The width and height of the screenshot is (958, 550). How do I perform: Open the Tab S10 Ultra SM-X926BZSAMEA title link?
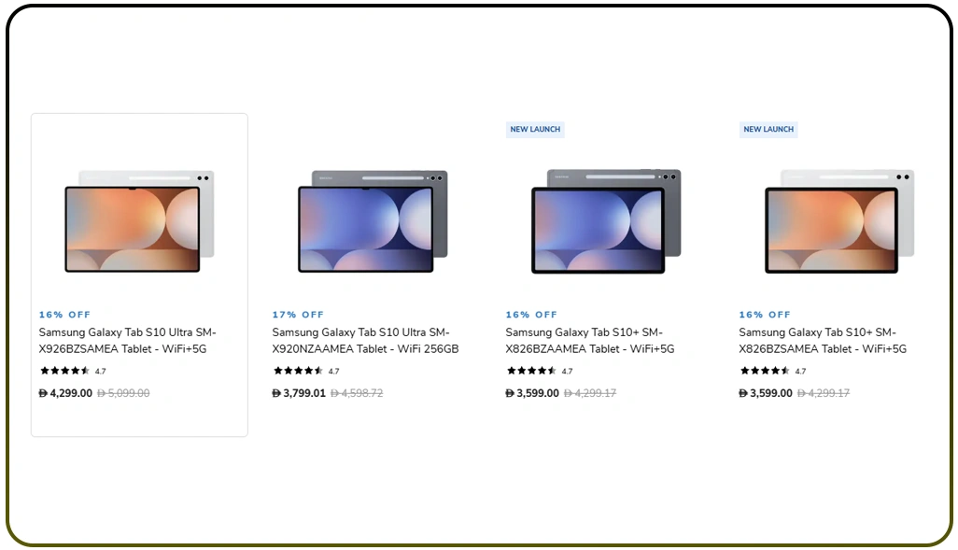(x=127, y=341)
